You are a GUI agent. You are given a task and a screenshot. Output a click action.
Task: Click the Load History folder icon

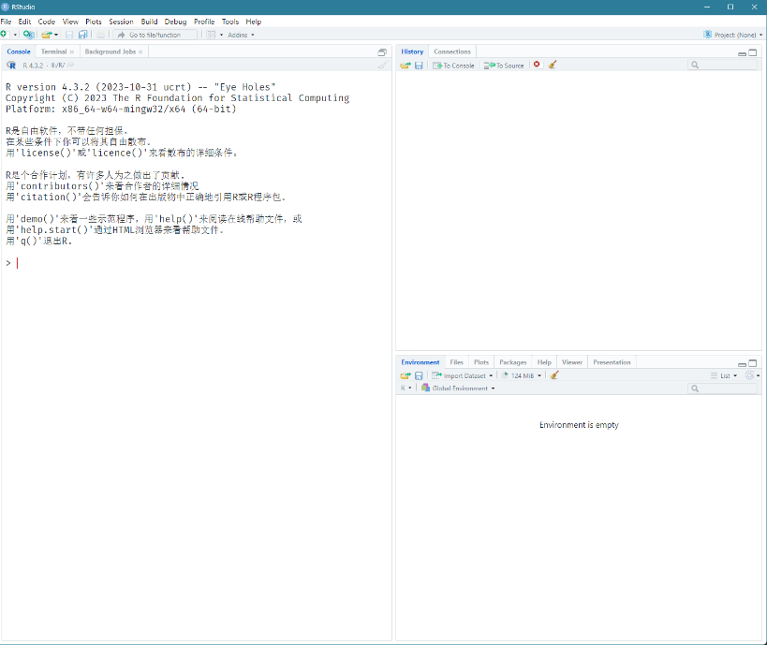pos(405,65)
